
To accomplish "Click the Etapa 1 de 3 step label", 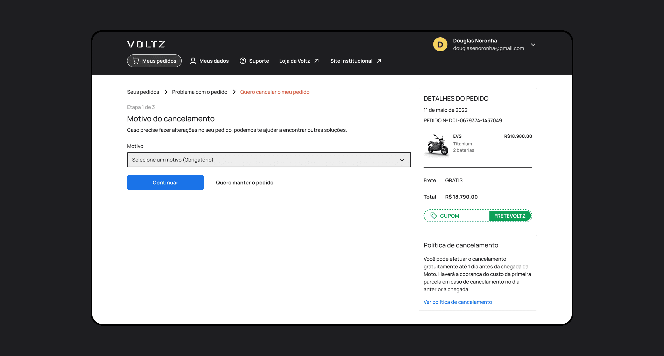I will click(x=141, y=107).
